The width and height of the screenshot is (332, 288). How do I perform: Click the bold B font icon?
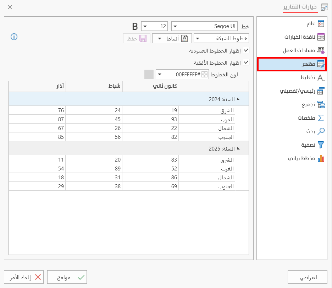point(135,26)
